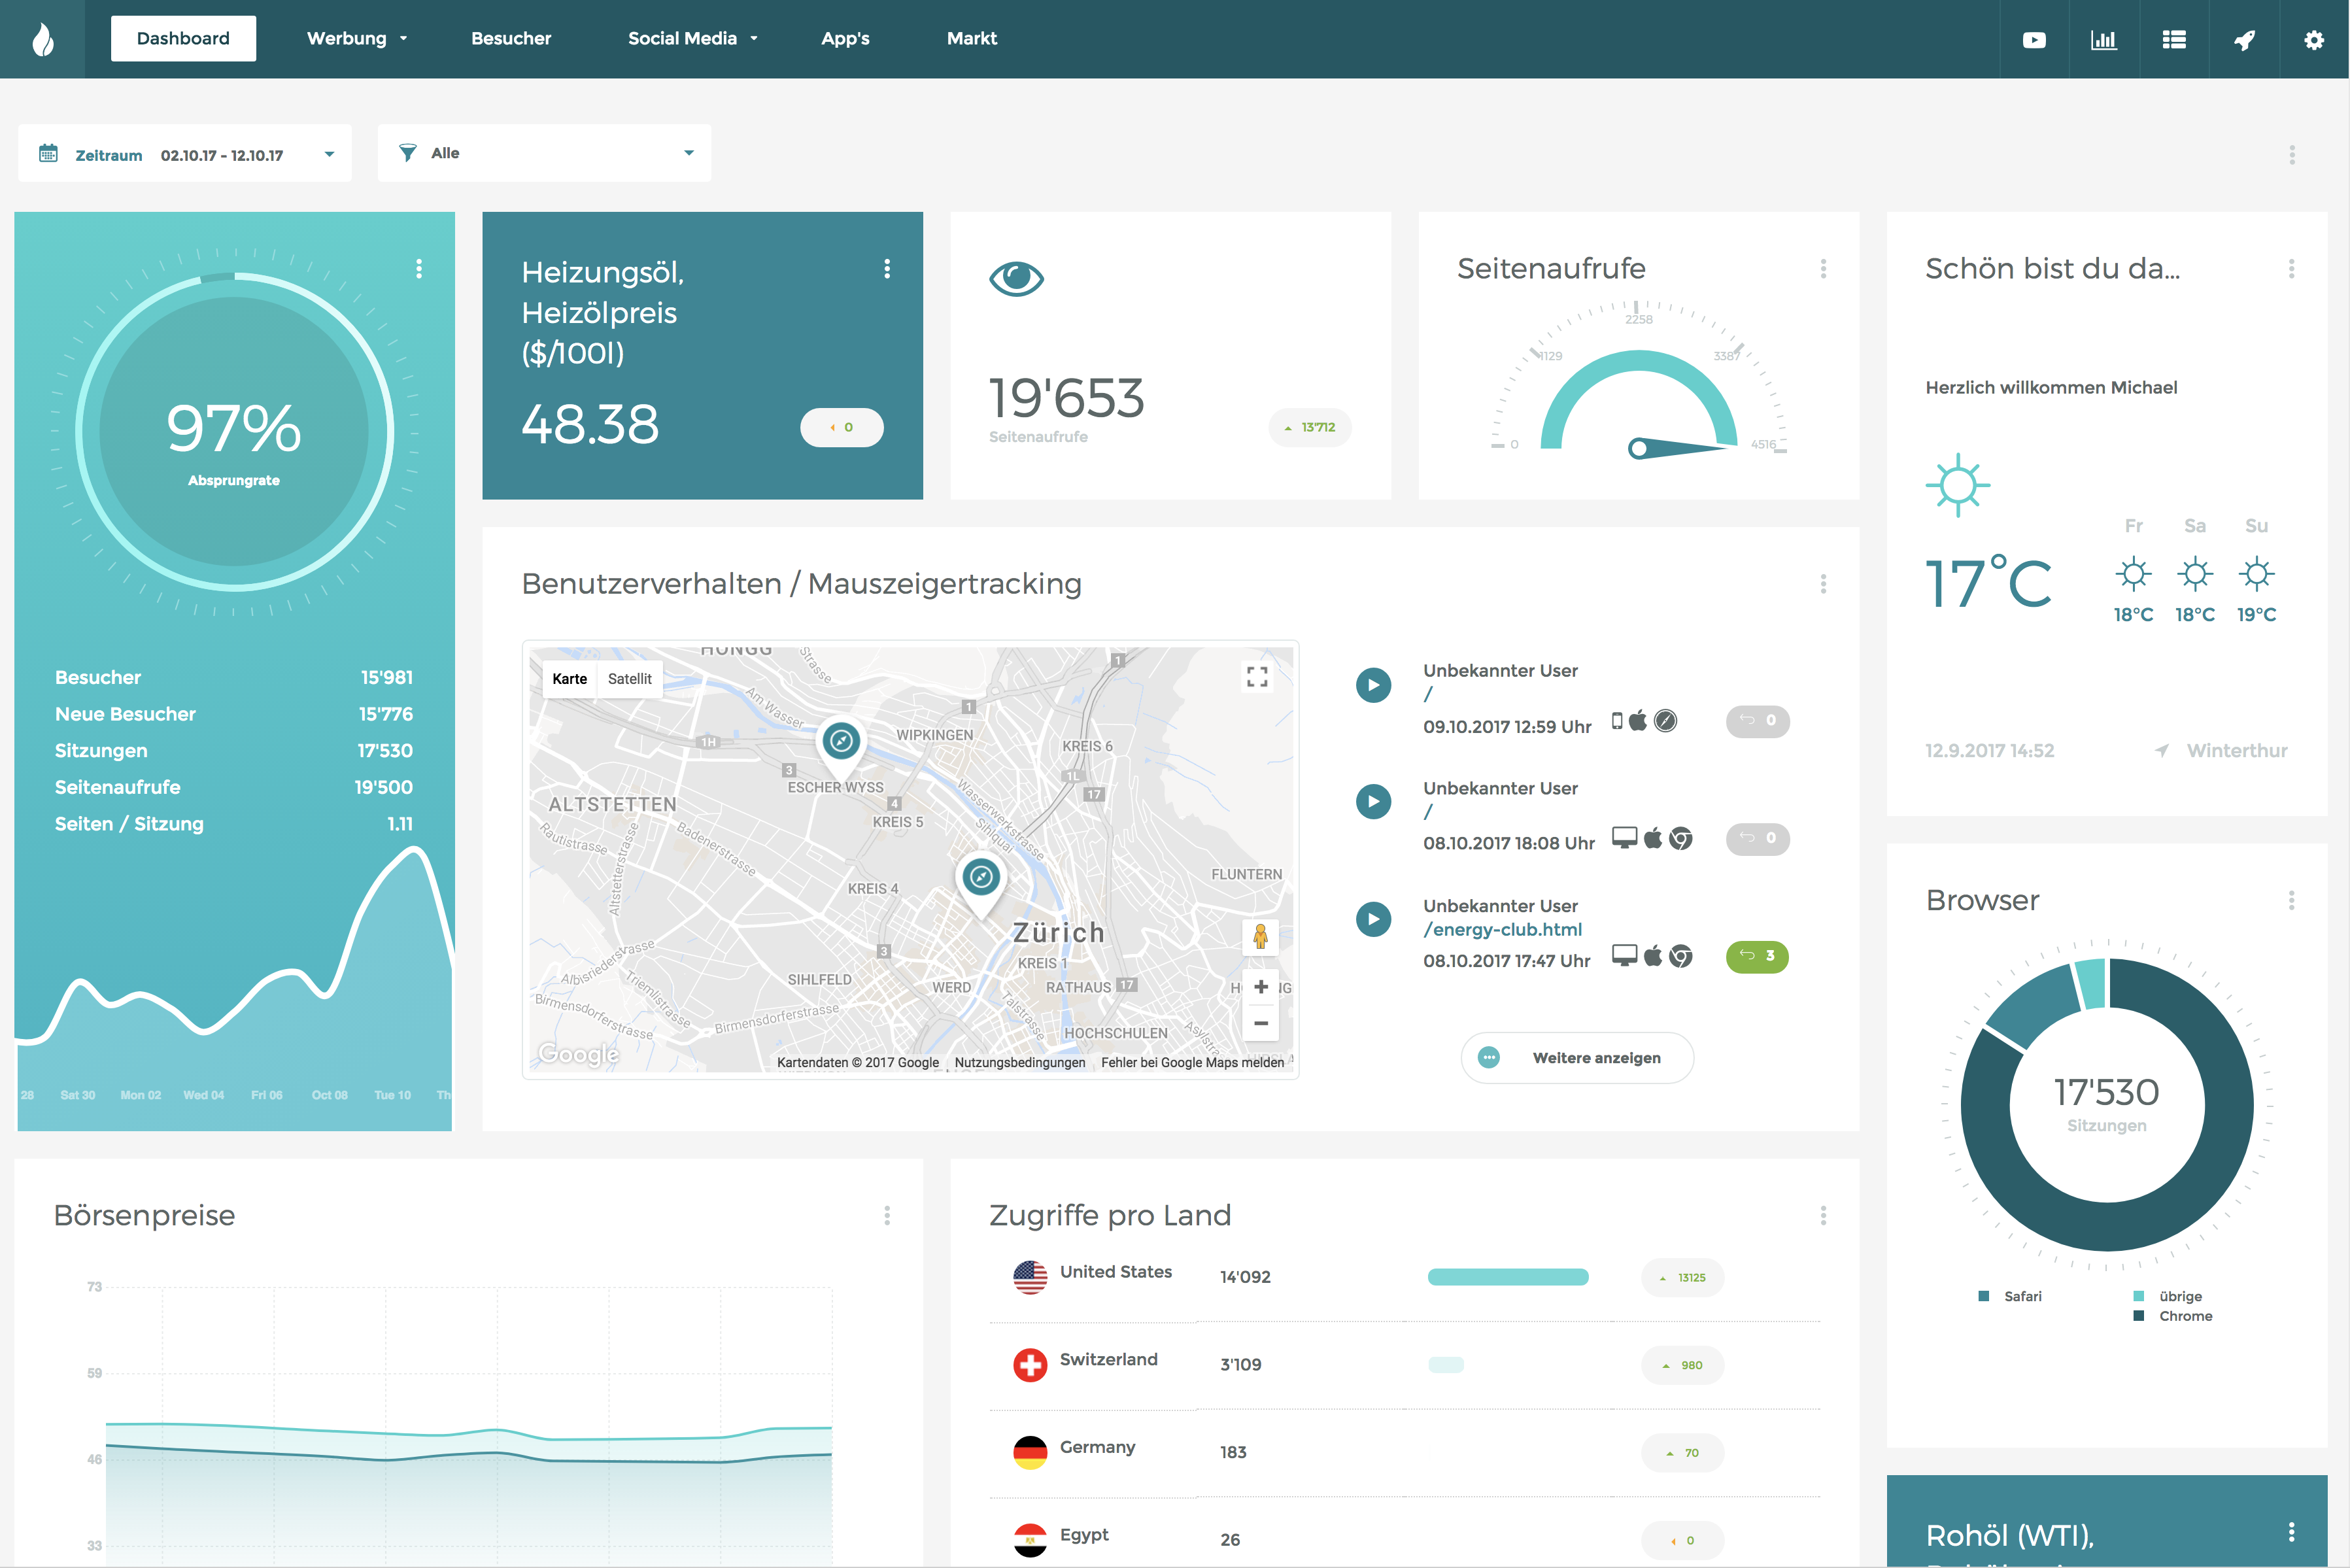Expand the Zeitraum date range dropdown

click(x=329, y=154)
